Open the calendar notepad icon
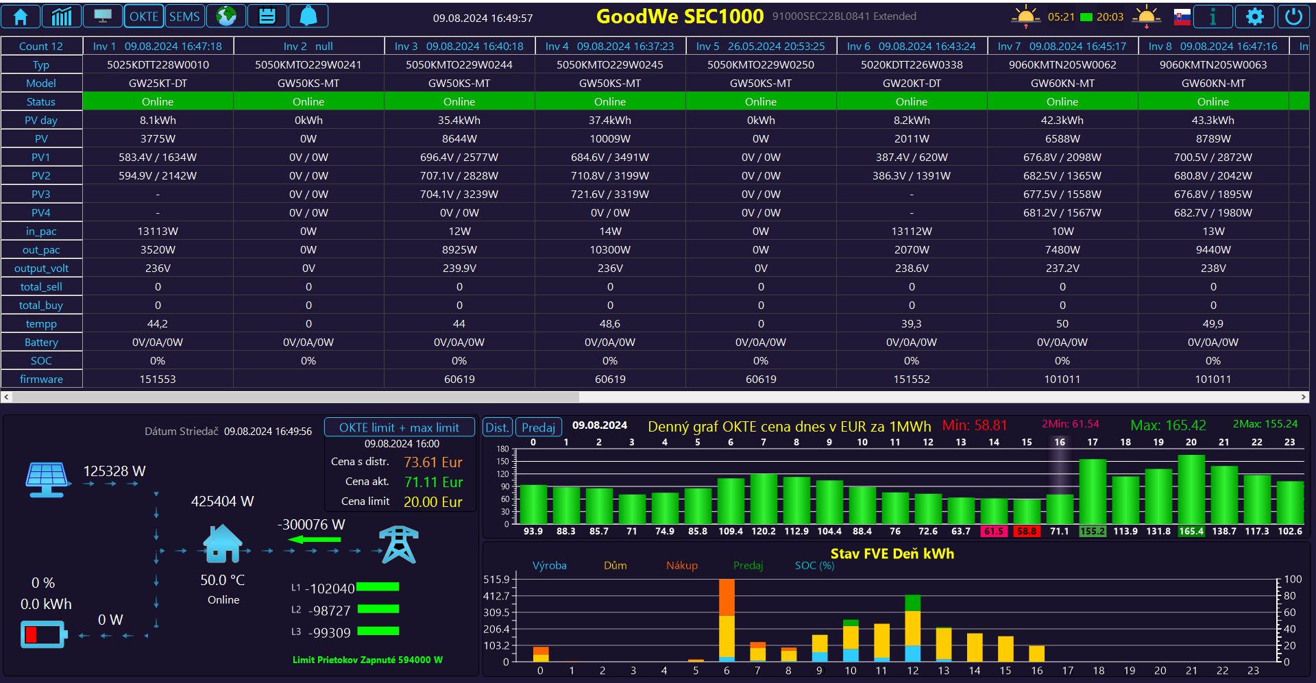The width and height of the screenshot is (1316, 683). (x=267, y=16)
